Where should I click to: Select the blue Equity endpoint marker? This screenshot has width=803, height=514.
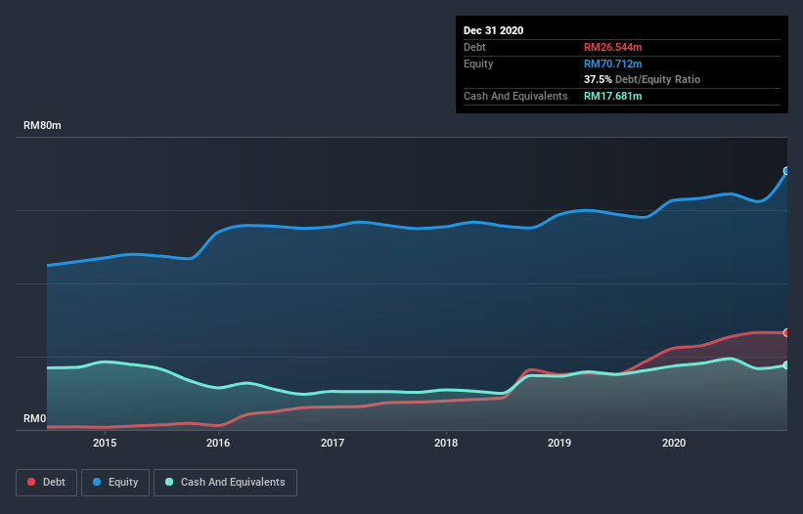(785, 171)
